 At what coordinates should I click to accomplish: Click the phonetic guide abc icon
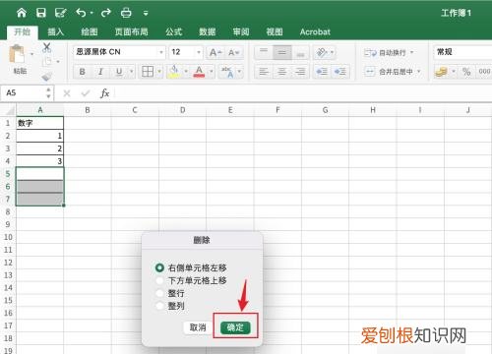[227, 72]
